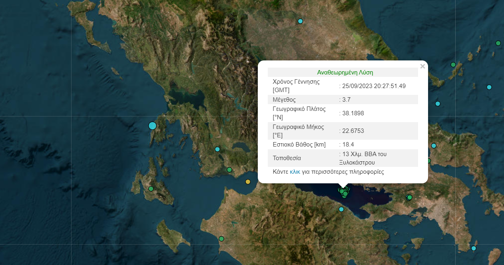The height and width of the screenshot is (265, 504).
Task: Click the "Γεωγραφικό Μήκος [°E]" label
Action: point(298,131)
